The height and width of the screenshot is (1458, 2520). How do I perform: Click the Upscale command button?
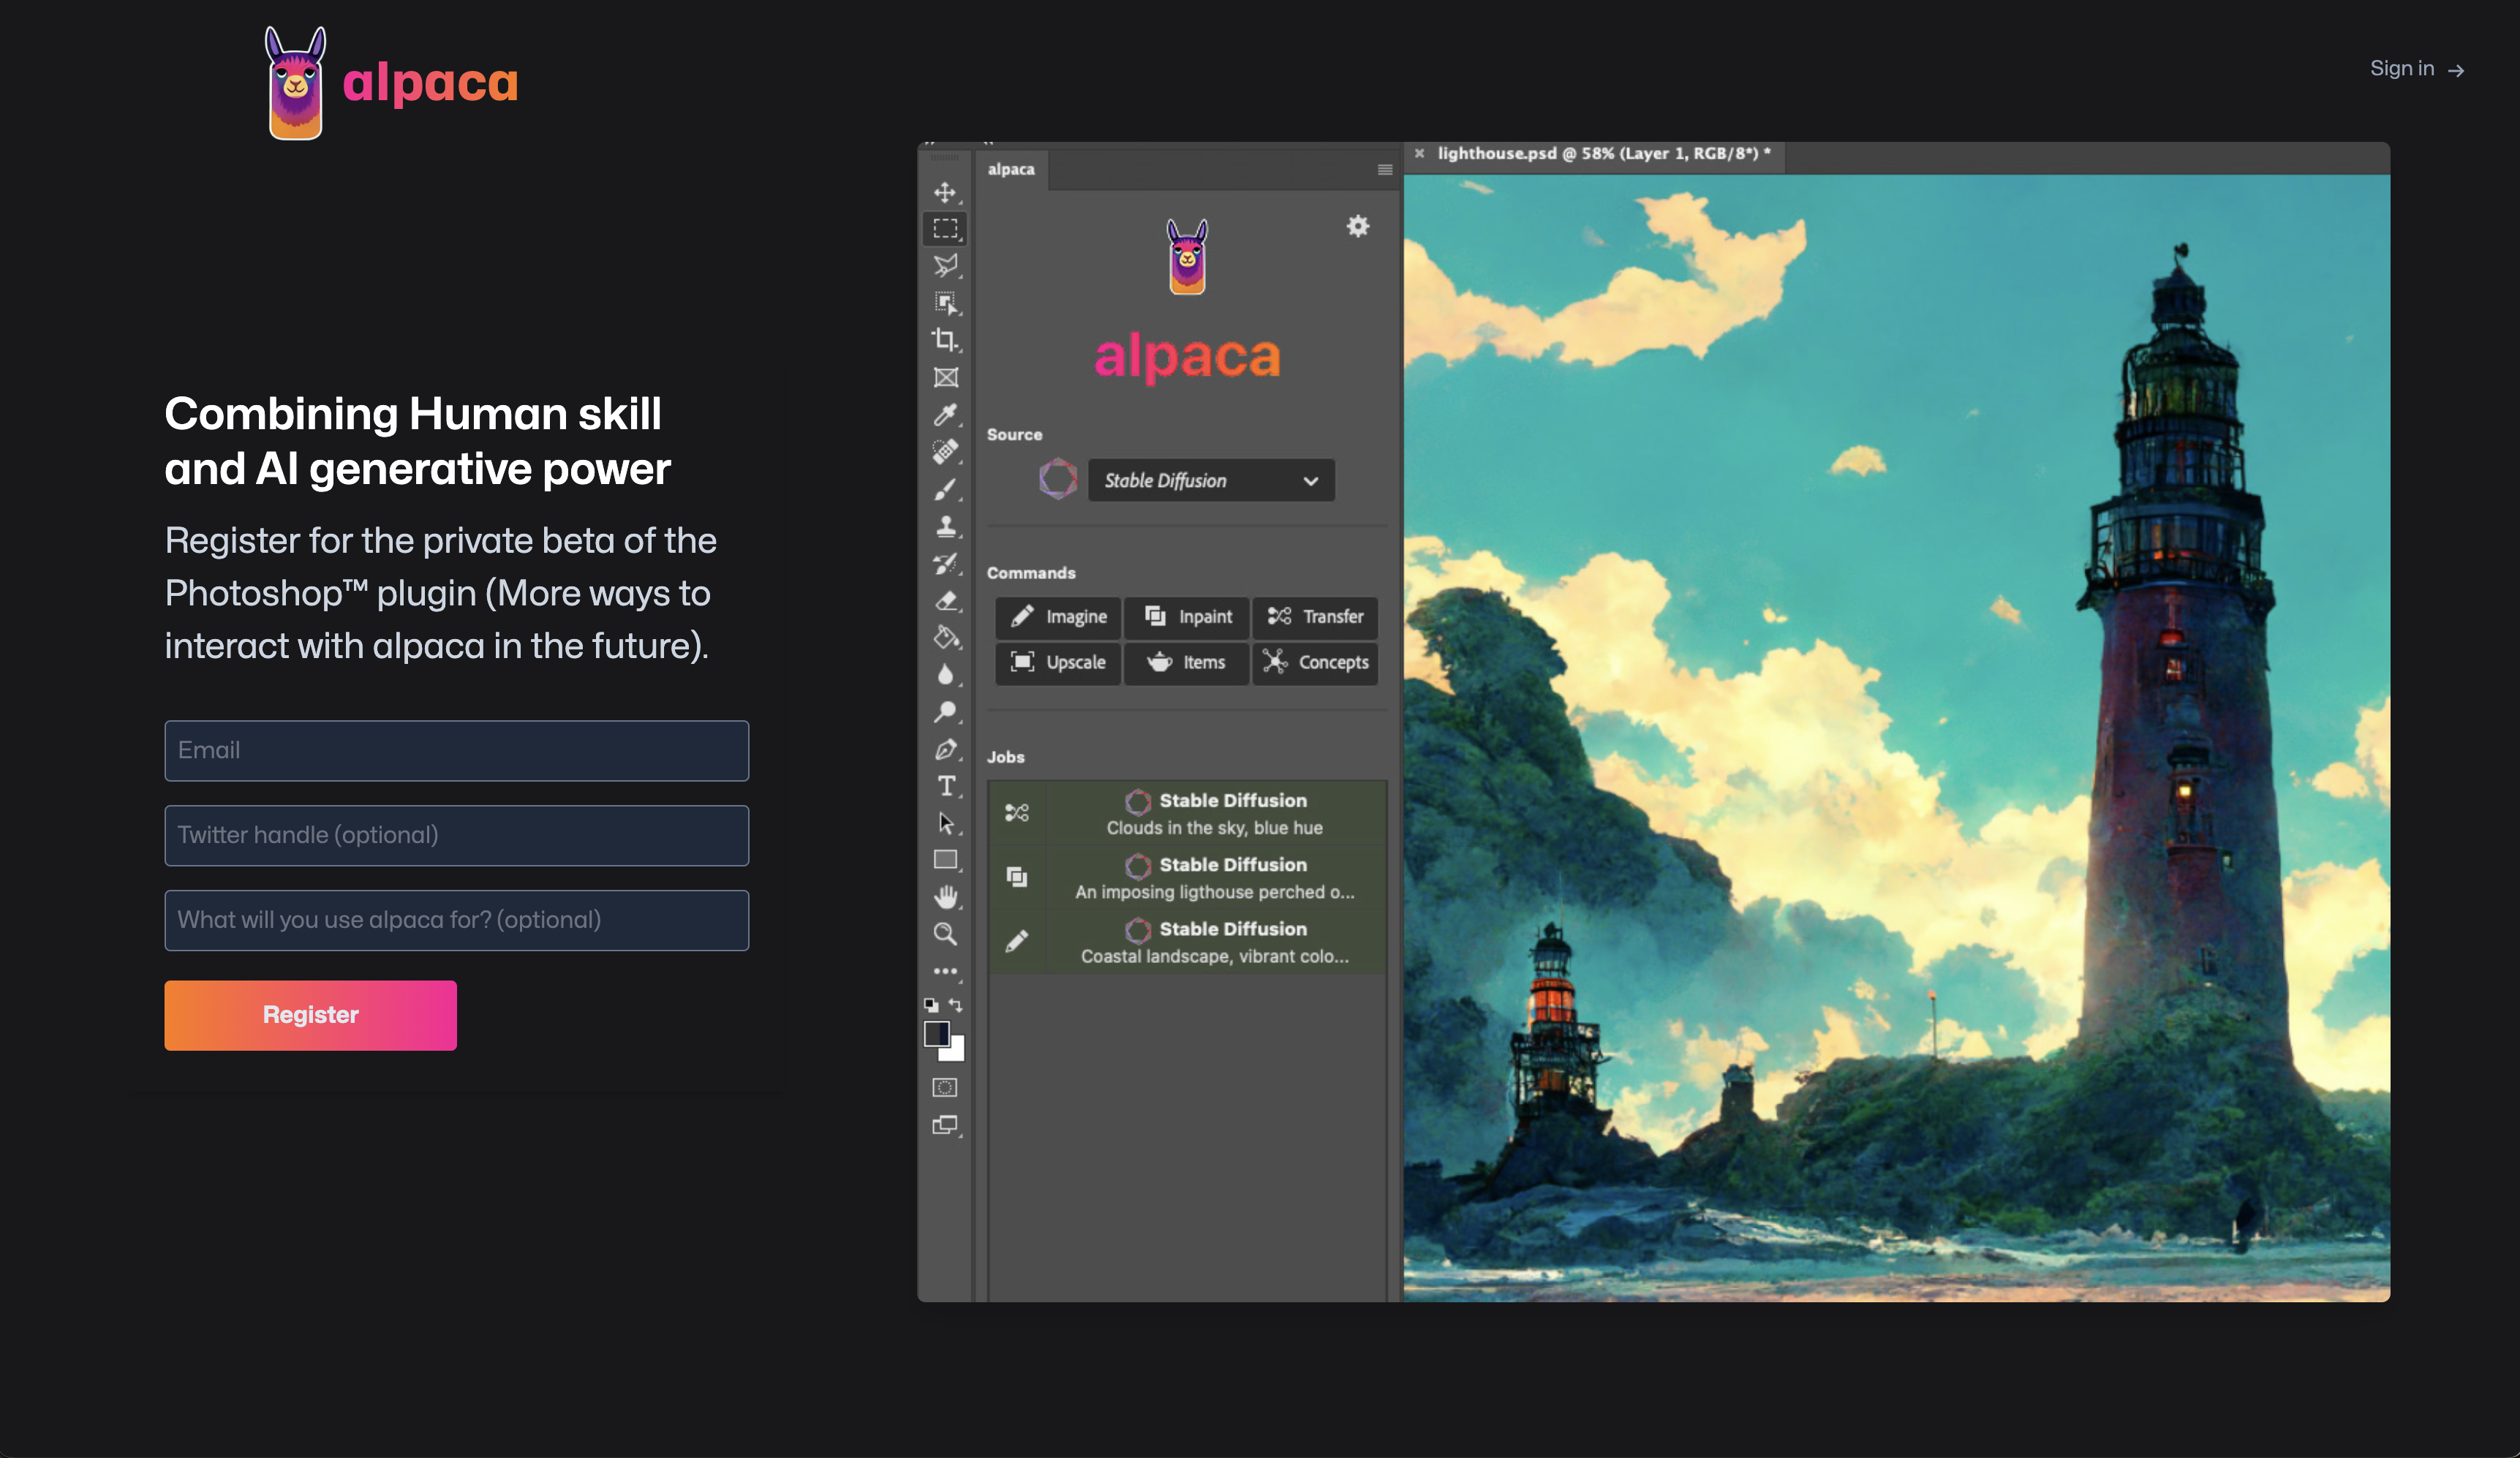tap(1058, 663)
